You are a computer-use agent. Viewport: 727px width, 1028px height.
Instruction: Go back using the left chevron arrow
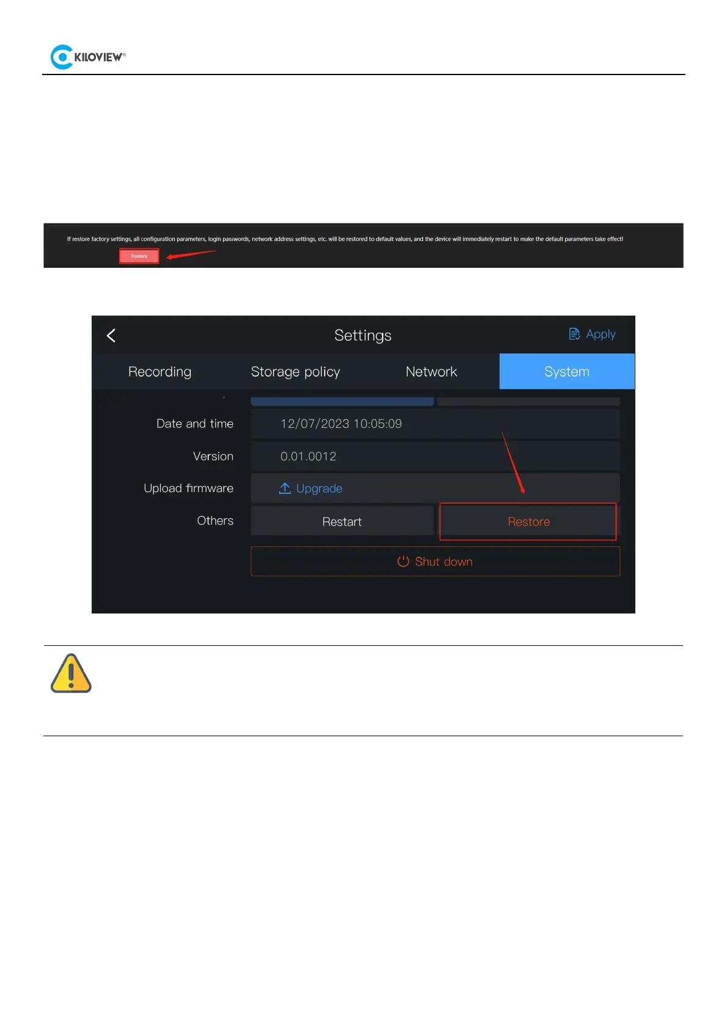click(111, 335)
